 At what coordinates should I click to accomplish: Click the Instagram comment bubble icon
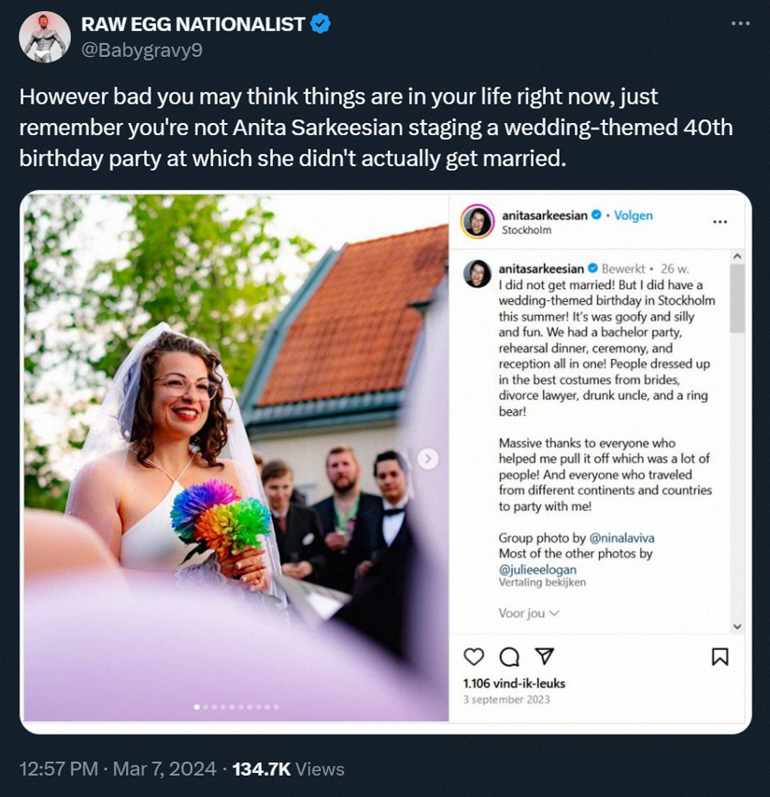coord(509,656)
